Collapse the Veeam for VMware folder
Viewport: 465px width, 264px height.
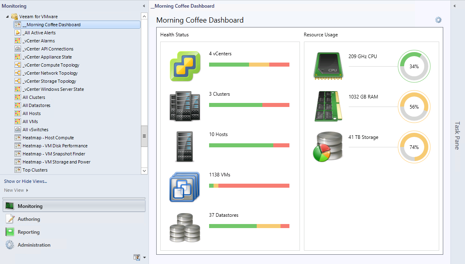7,17
